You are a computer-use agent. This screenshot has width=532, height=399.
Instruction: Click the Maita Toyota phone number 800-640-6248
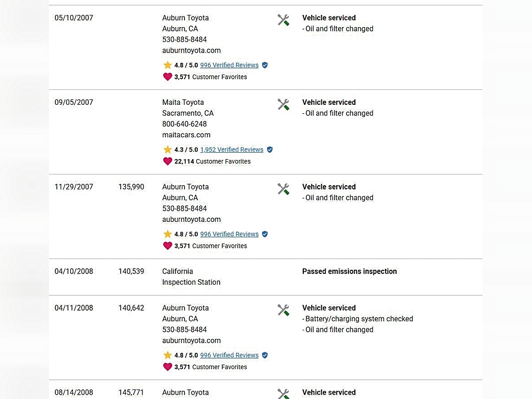(185, 124)
